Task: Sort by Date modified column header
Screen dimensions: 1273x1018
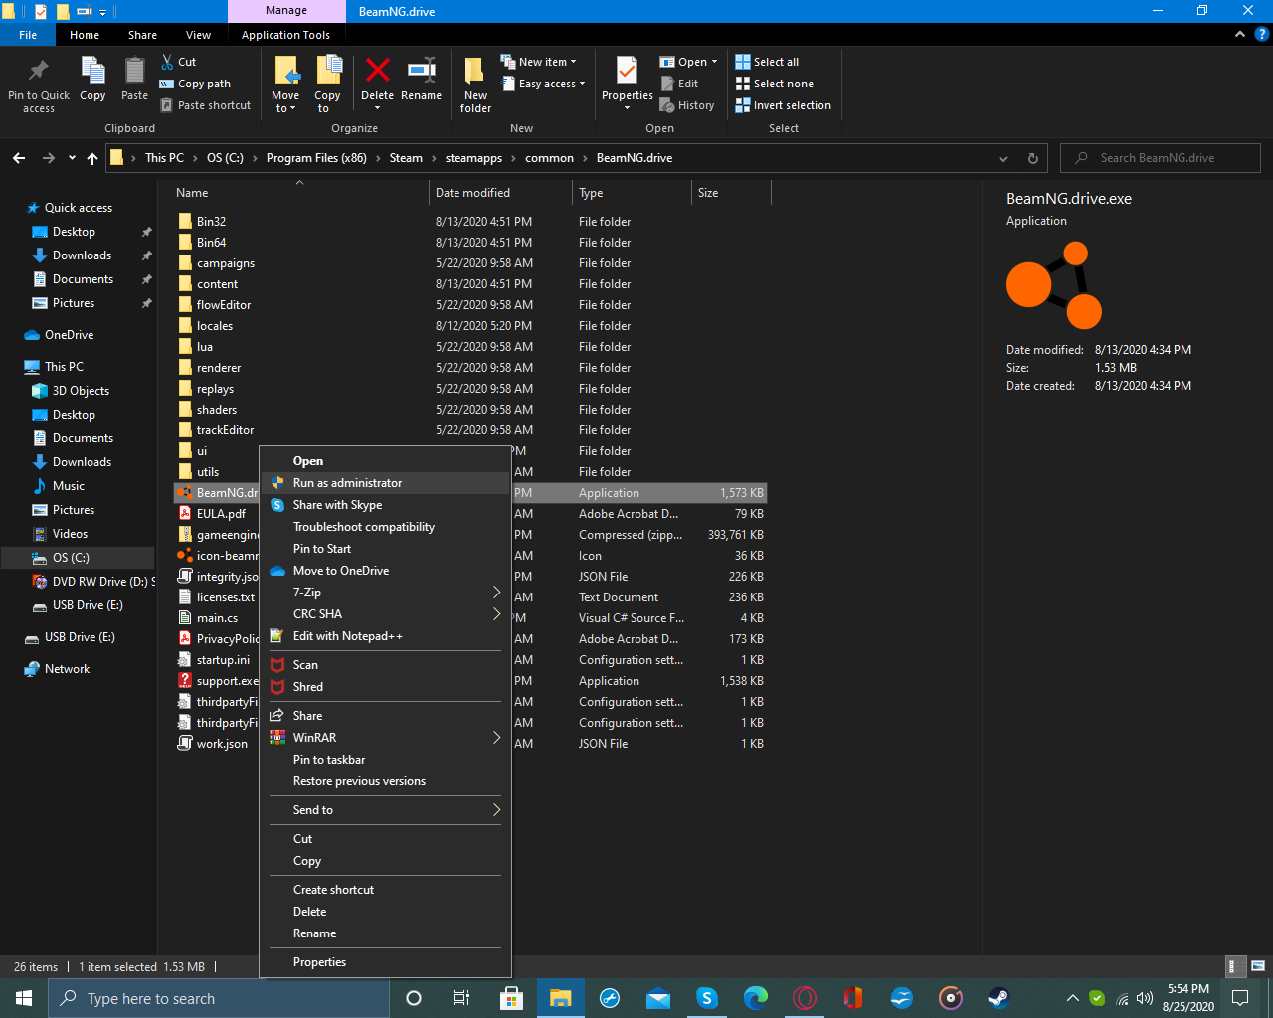Action: click(501, 193)
